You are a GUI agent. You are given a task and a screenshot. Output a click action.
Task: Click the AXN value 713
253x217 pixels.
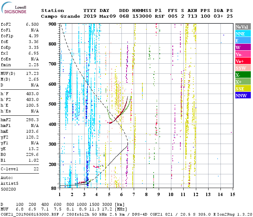point(192,16)
